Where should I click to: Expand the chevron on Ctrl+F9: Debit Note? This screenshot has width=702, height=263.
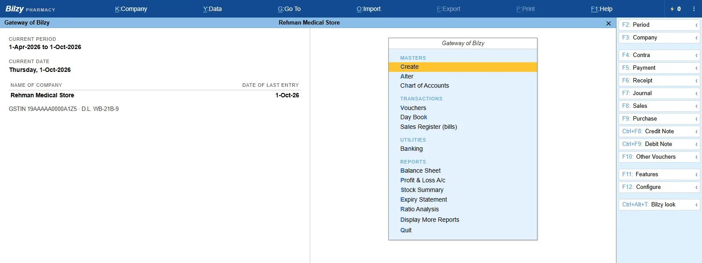(696, 144)
